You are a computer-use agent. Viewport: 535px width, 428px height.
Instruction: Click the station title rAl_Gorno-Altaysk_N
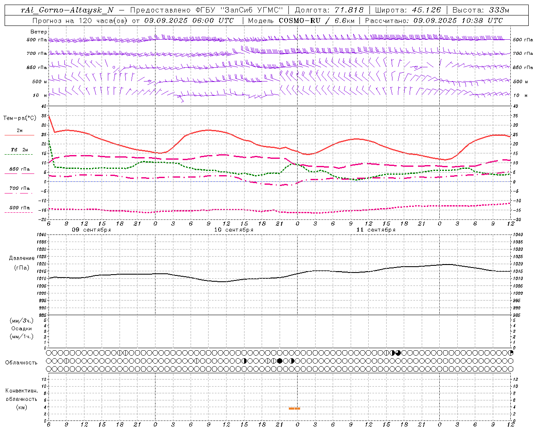click(67, 10)
